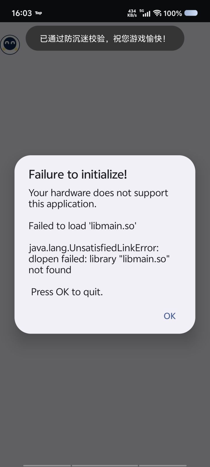Tap the anti-addiction verification toast message
This screenshot has width=210, height=467.
pyautogui.click(x=105, y=38)
